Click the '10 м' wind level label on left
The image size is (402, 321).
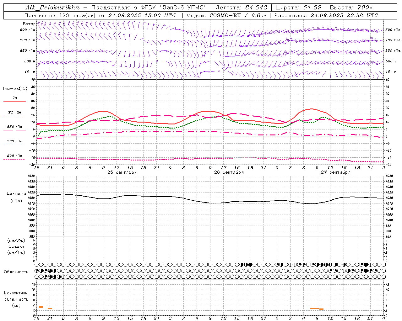[30, 71]
